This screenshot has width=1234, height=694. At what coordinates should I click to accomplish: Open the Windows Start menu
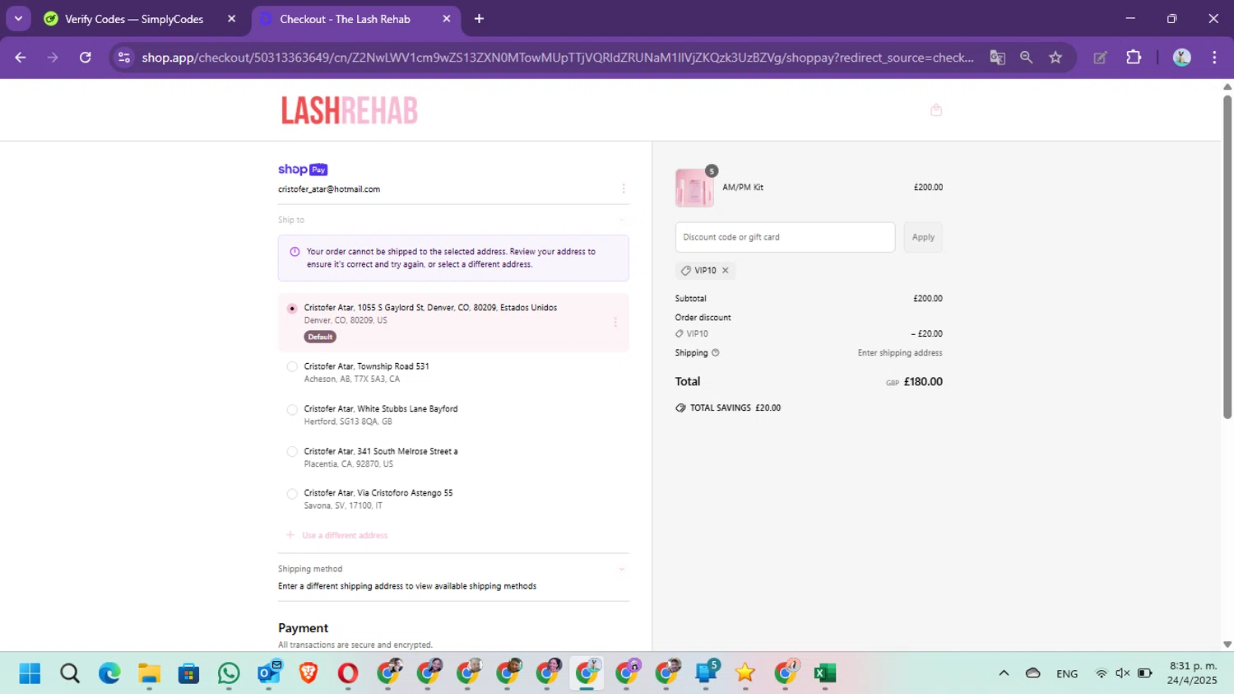30,673
